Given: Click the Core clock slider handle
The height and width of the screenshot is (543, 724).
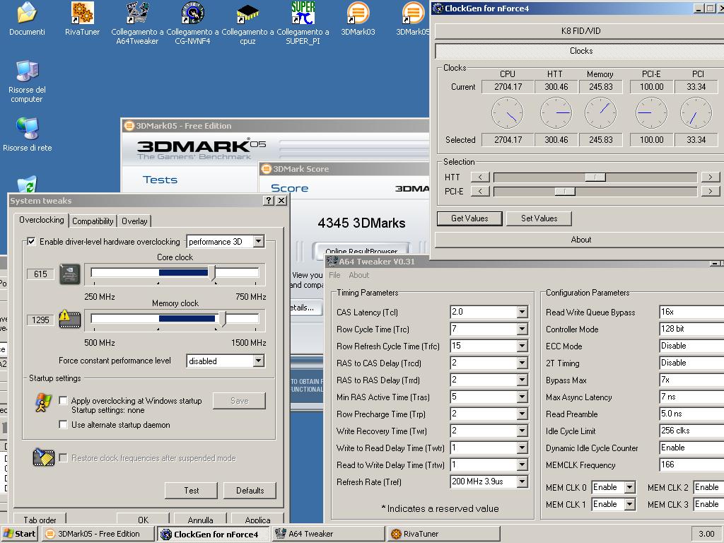Looking at the screenshot, I should [212, 273].
